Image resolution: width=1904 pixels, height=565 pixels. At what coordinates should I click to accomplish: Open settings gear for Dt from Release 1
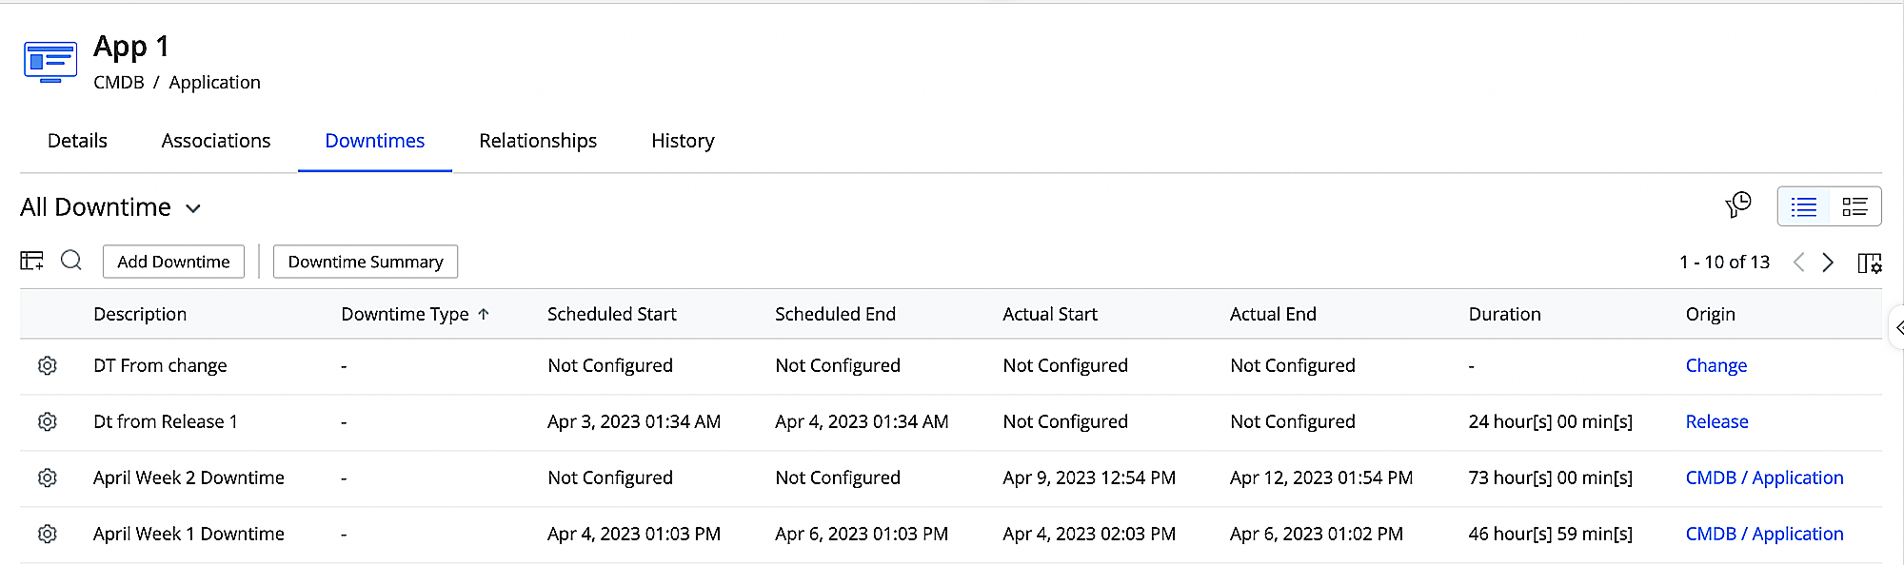point(47,421)
